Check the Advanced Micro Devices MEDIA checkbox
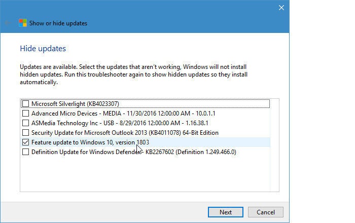The height and width of the screenshot is (223, 355). pos(25,114)
